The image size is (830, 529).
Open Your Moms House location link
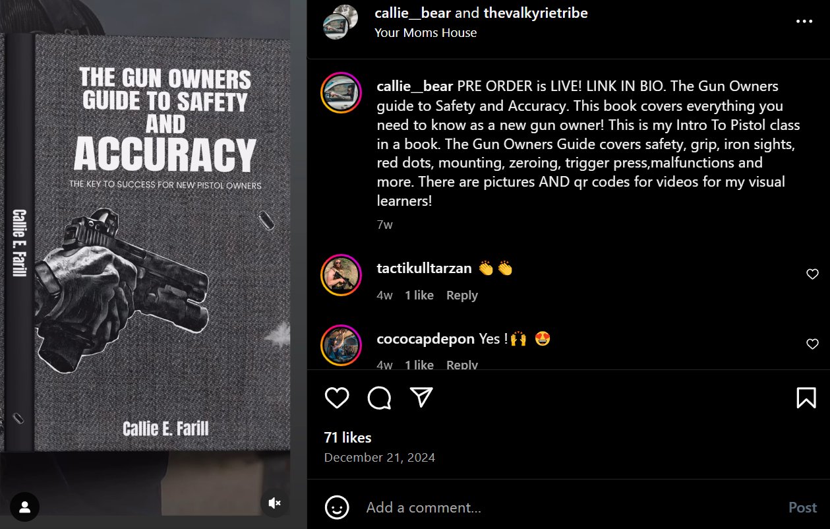(425, 32)
